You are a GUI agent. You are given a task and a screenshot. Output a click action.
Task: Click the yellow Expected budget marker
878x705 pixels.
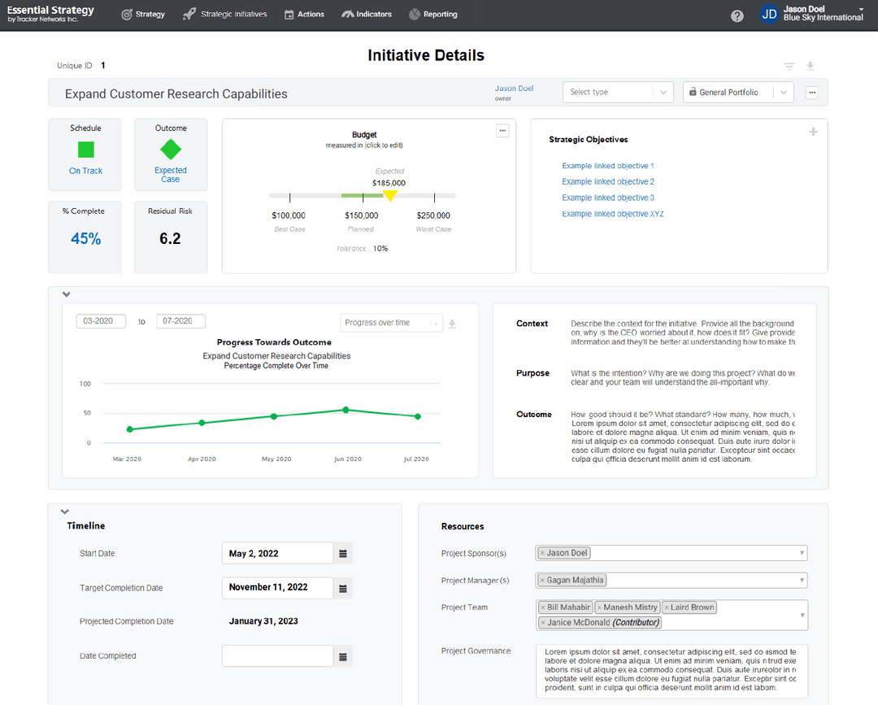tap(390, 195)
